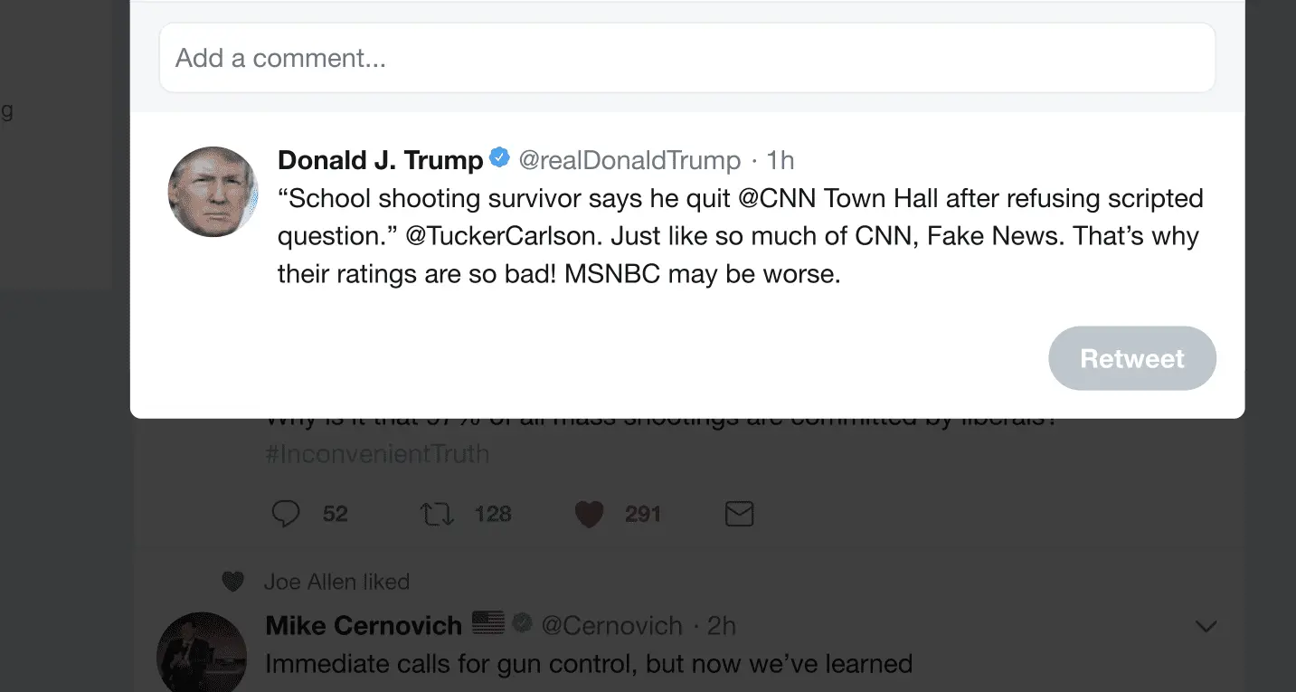Viewport: 1296px width, 692px height.
Task: Click the Mike Cernovich display name
Action: tap(364, 624)
